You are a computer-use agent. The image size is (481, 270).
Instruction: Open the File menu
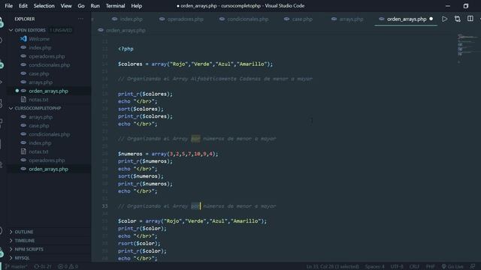[8, 6]
